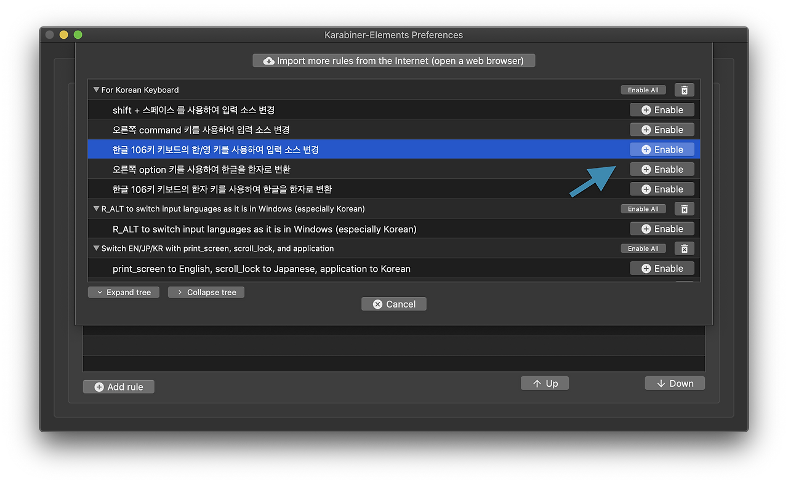788x484 pixels.
Task: Enable the 한자 키 conversion rule
Action: (x=662, y=189)
